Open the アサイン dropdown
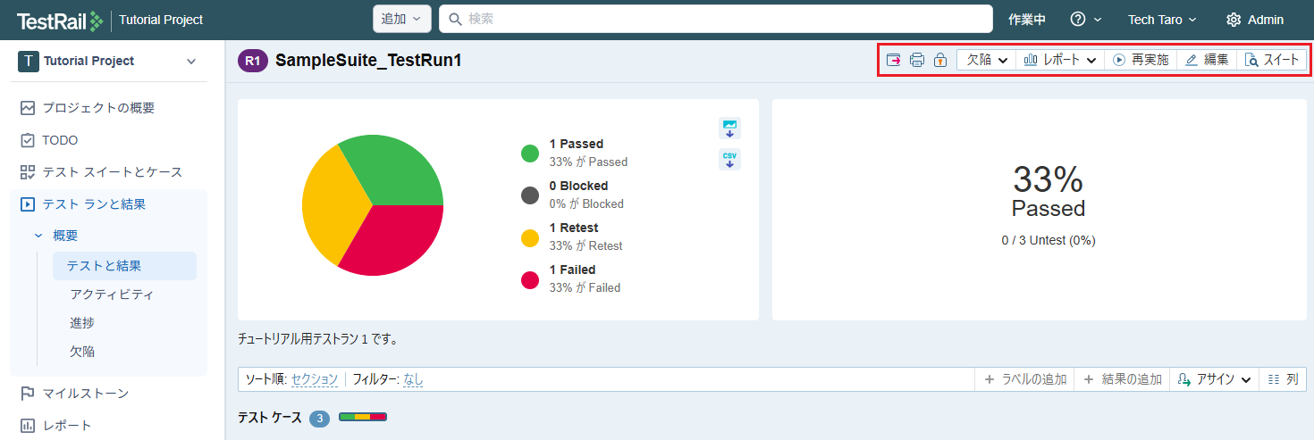 pyautogui.click(x=1213, y=379)
